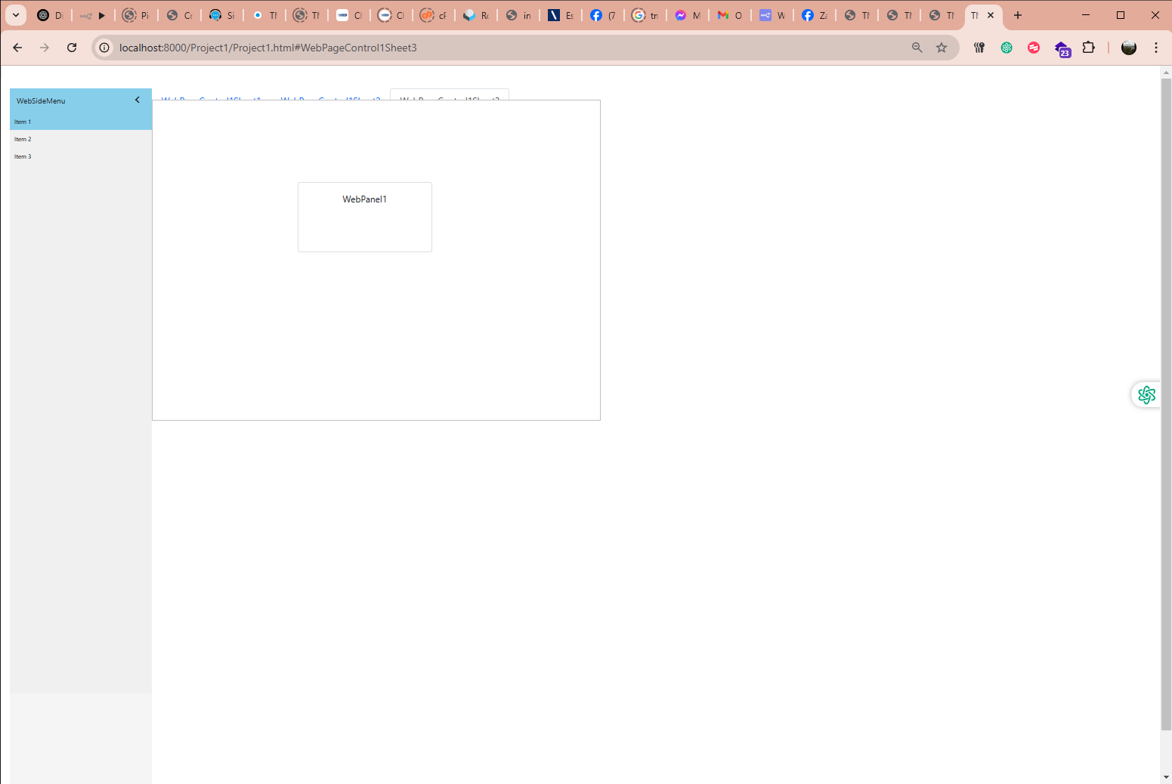1172x784 pixels.
Task: Switch to the headset Si browser tab
Action: [221, 15]
